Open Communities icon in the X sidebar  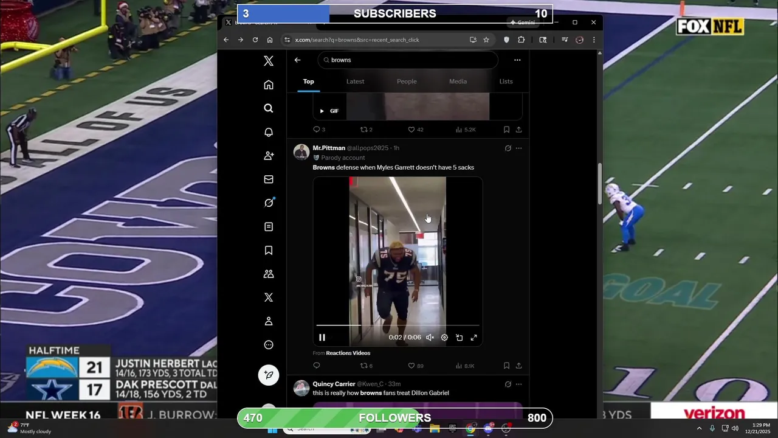click(x=269, y=274)
